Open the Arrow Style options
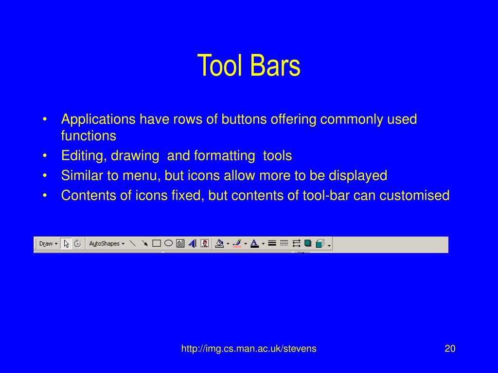The width and height of the screenshot is (498, 373). pyautogui.click(x=296, y=244)
